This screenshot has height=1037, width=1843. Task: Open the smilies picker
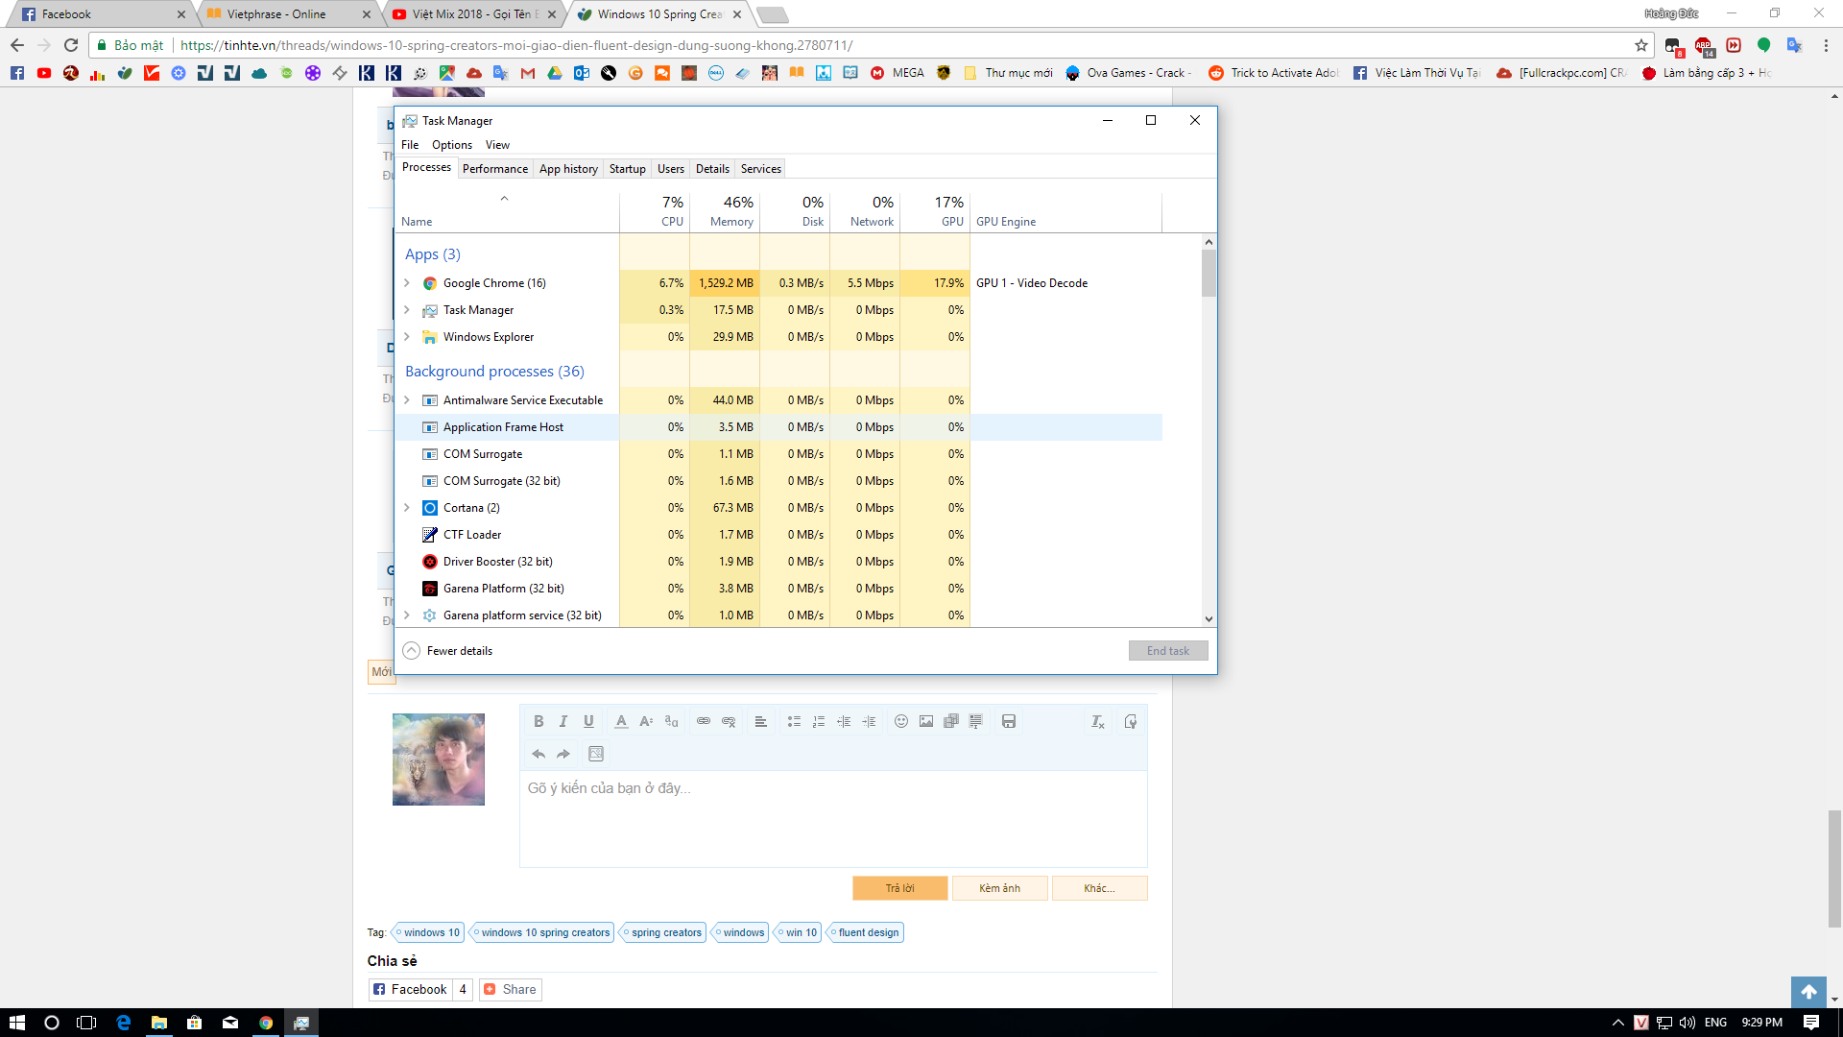coord(901,721)
